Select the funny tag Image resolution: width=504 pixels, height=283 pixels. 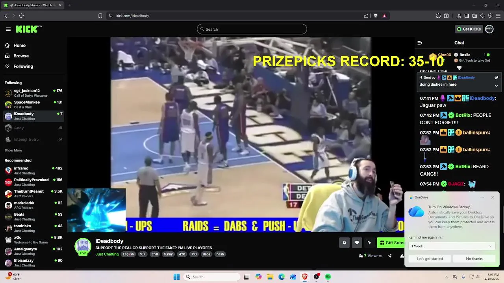[169, 254]
